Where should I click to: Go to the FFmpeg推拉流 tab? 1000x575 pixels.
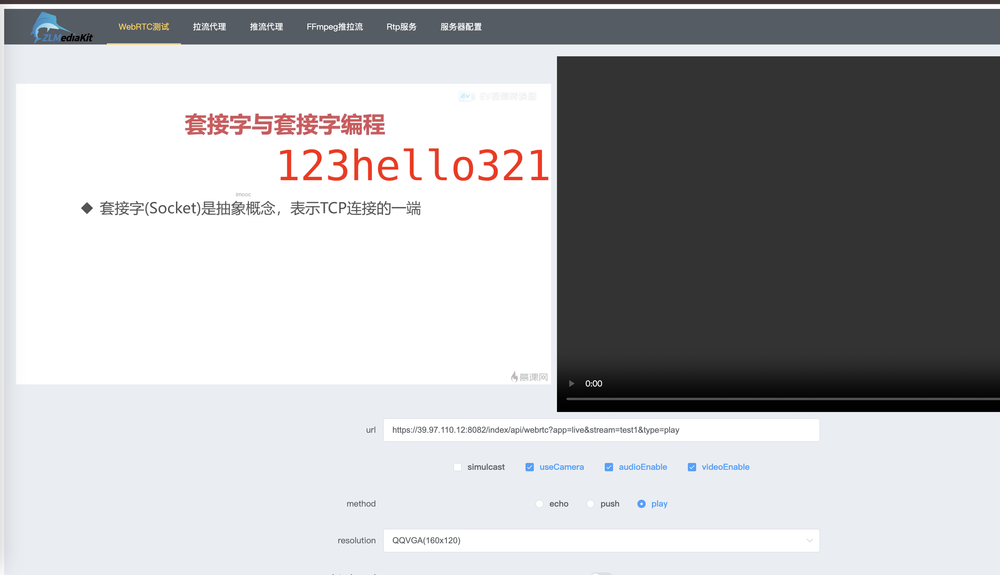point(334,27)
